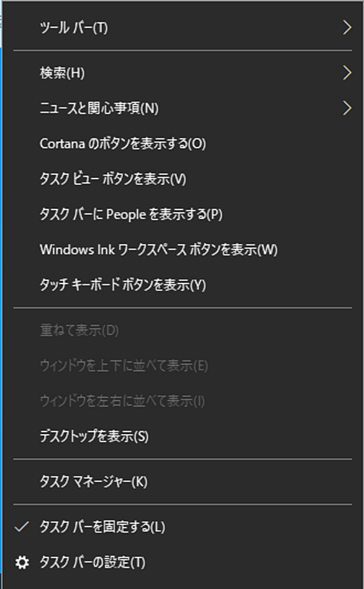Screen dimensions: 364x589
Task: Toggle Cortana のボタンを表示する option
Action: tap(183, 144)
